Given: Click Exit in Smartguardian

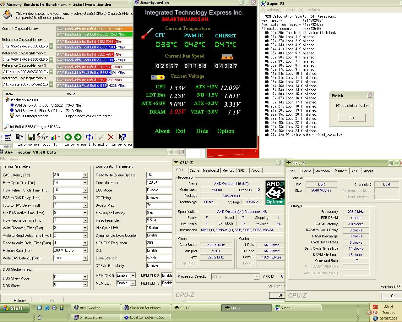Looking at the screenshot, I should pyautogui.click(x=180, y=131).
